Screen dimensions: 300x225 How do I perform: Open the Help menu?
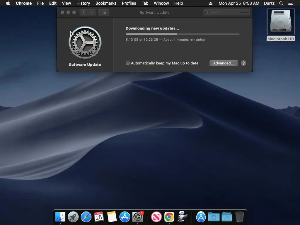click(178, 3)
